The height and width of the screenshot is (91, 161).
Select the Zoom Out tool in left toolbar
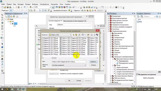2,17
